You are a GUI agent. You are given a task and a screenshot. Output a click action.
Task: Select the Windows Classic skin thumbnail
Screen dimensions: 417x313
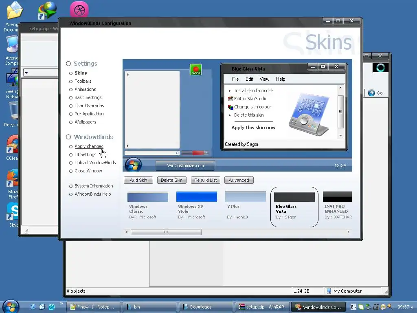pyautogui.click(x=147, y=197)
